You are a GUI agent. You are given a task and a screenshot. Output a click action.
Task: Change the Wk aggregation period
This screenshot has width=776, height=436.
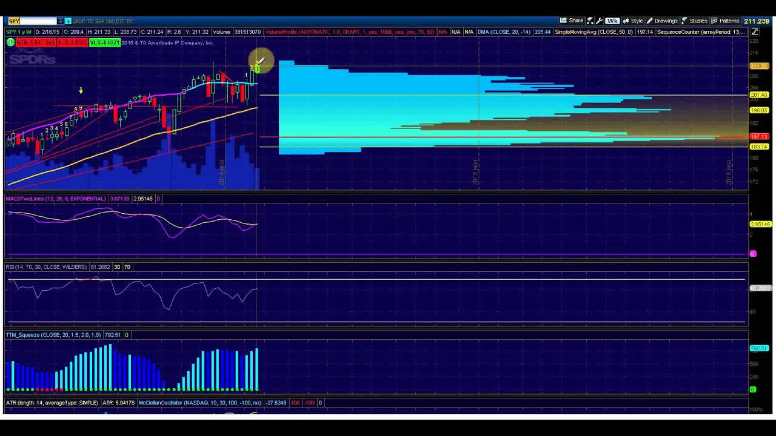click(612, 21)
